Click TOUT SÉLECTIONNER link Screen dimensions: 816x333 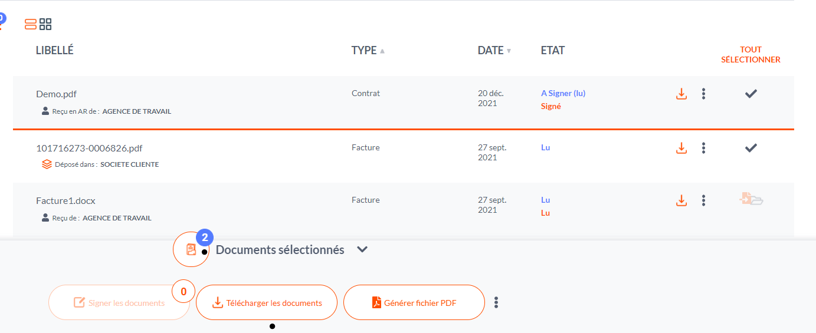[x=751, y=55]
